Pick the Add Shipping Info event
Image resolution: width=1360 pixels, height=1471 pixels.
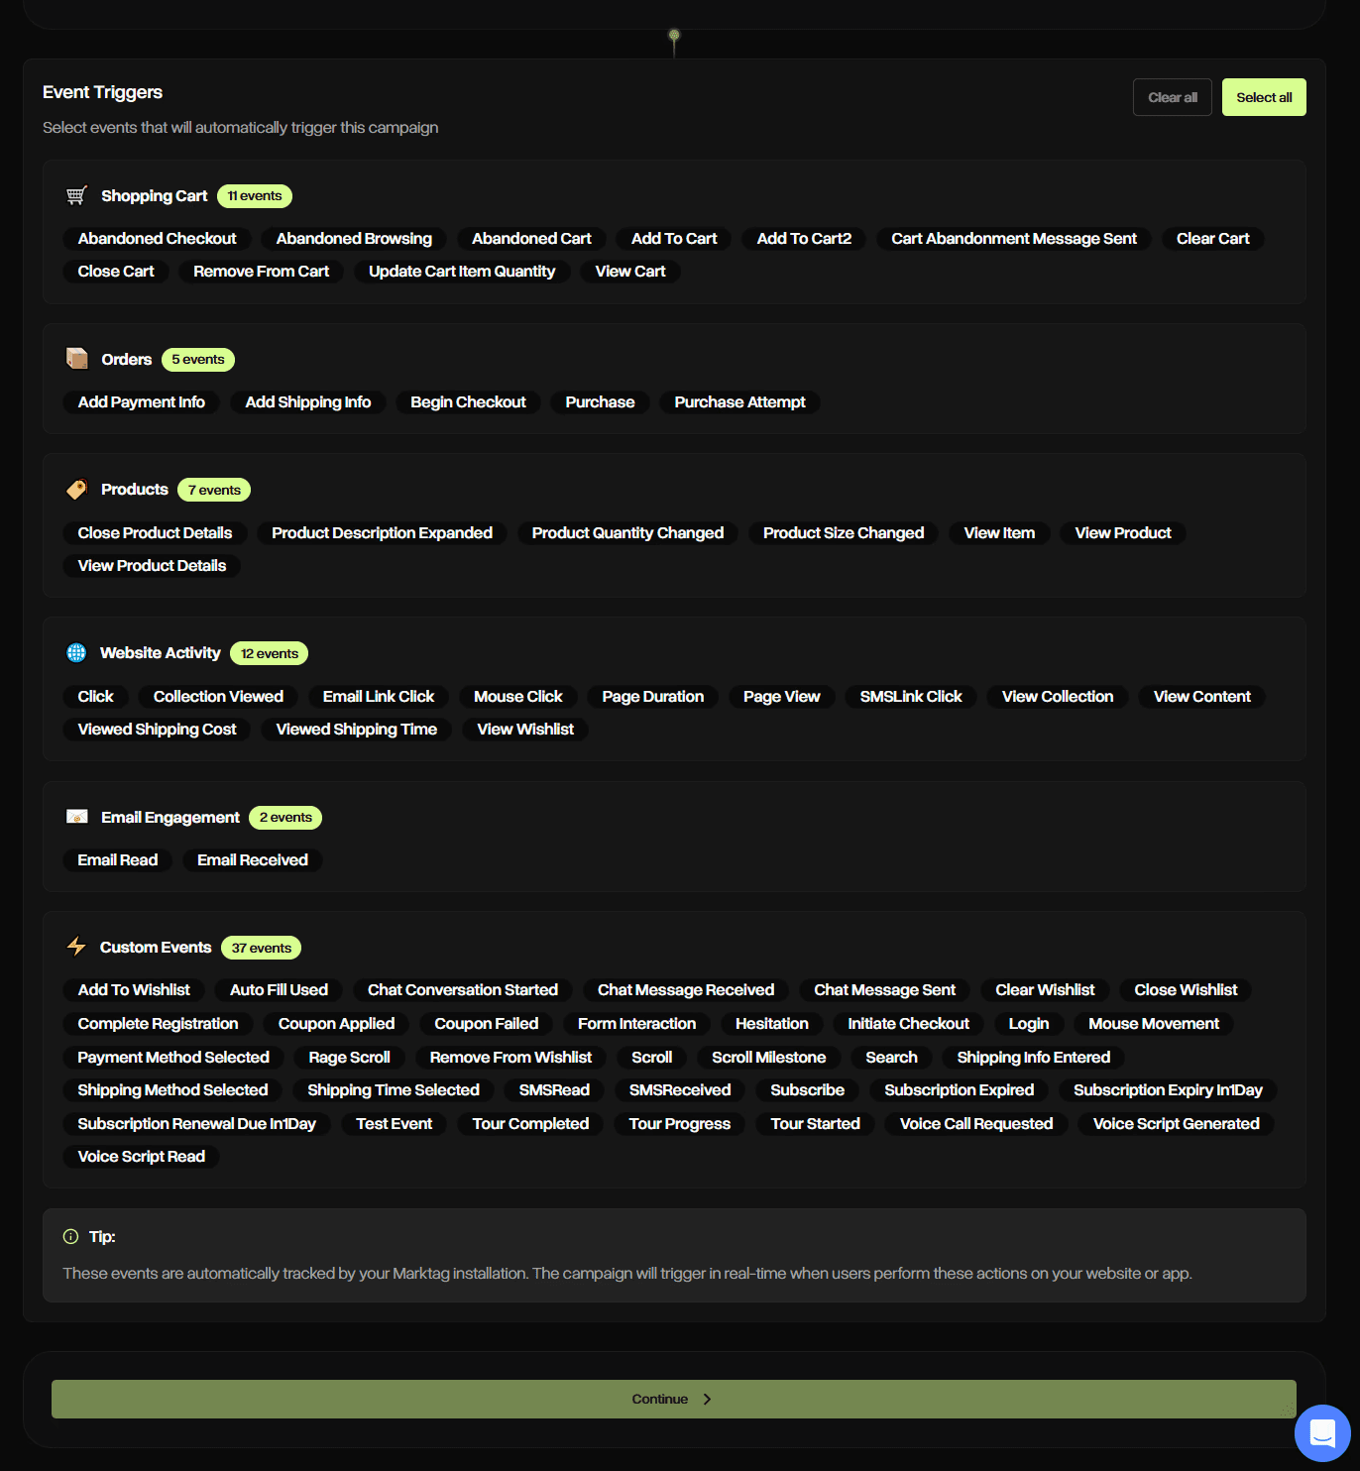[308, 402]
